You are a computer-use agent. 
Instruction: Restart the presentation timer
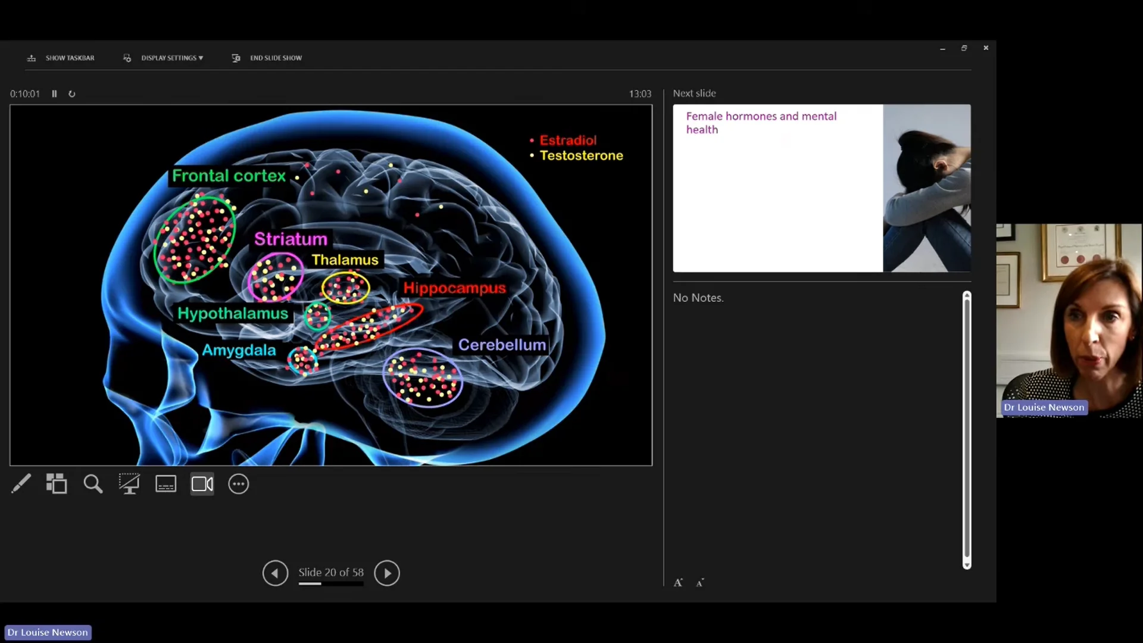point(72,94)
